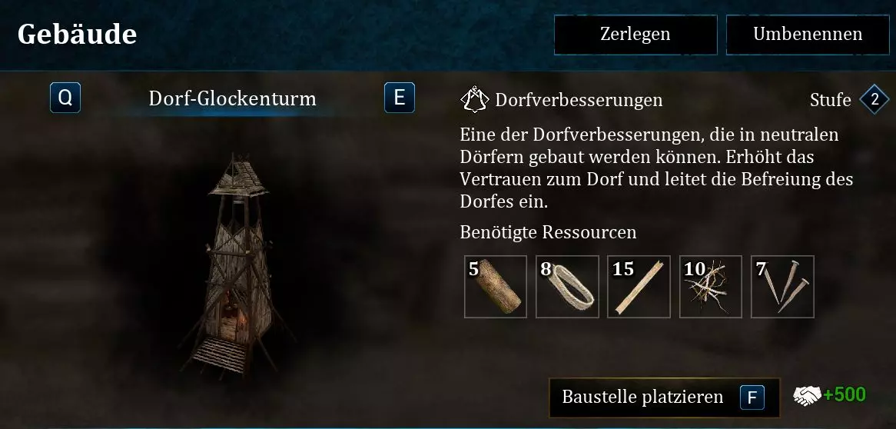Screen dimensions: 896x429
Task: Select next building with E key icon
Action: click(400, 98)
